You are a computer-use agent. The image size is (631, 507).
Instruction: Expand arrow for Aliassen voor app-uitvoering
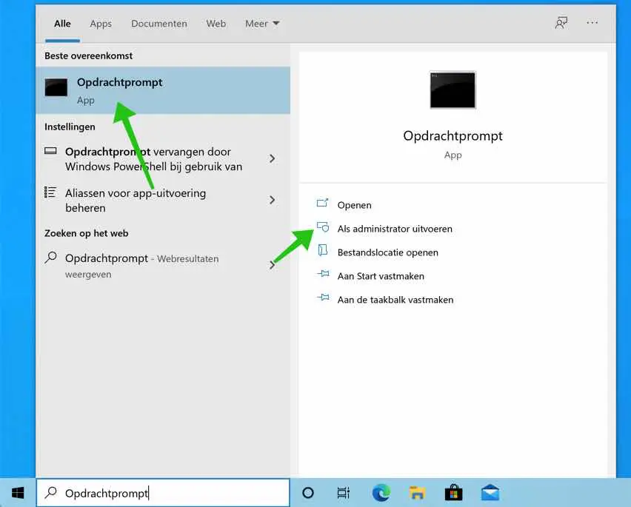pyautogui.click(x=273, y=200)
